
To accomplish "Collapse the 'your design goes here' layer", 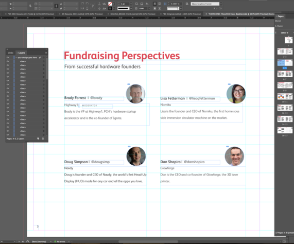I will coord(16,58).
